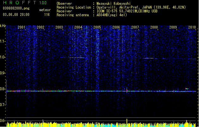Click the A504HB(yagi 4el) antenna text
Screen dimensions: 199x127
tap(112, 15)
